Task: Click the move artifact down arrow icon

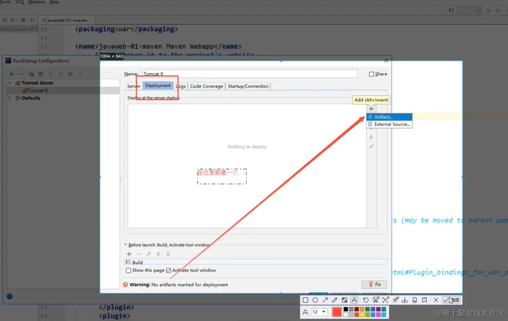Action: [x=371, y=137]
